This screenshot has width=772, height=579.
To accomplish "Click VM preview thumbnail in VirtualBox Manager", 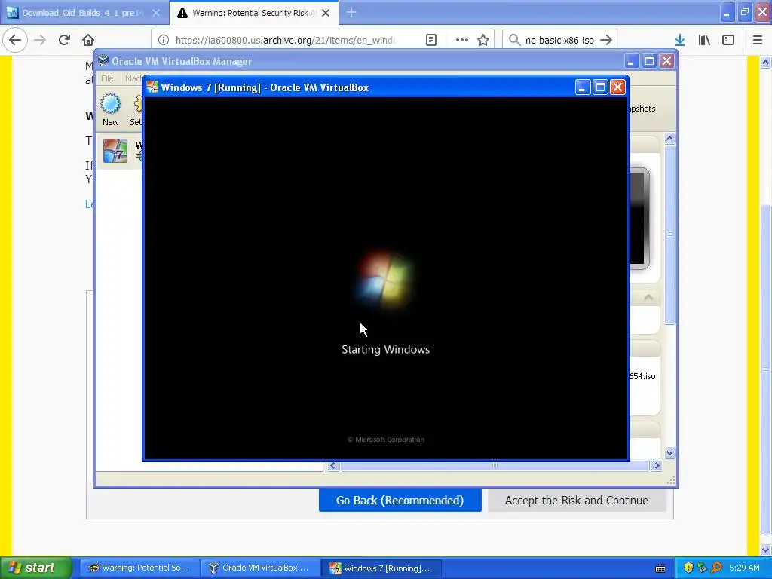I will pyautogui.click(x=639, y=218).
